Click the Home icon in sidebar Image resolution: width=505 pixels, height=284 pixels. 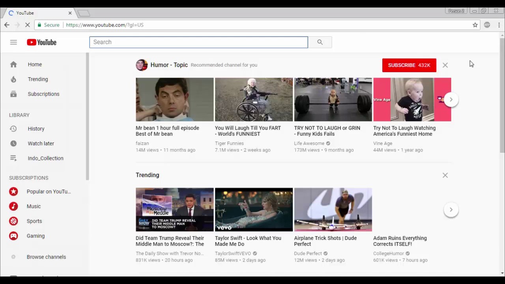[x=13, y=64]
